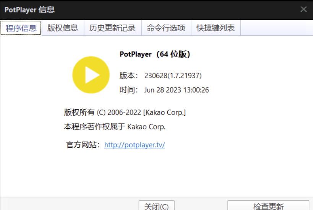Image resolution: width=313 pixels, height=210 pixels.
Task: Click the 版权所有 (C) 2006-2022 copyright line
Action: (x=125, y=113)
